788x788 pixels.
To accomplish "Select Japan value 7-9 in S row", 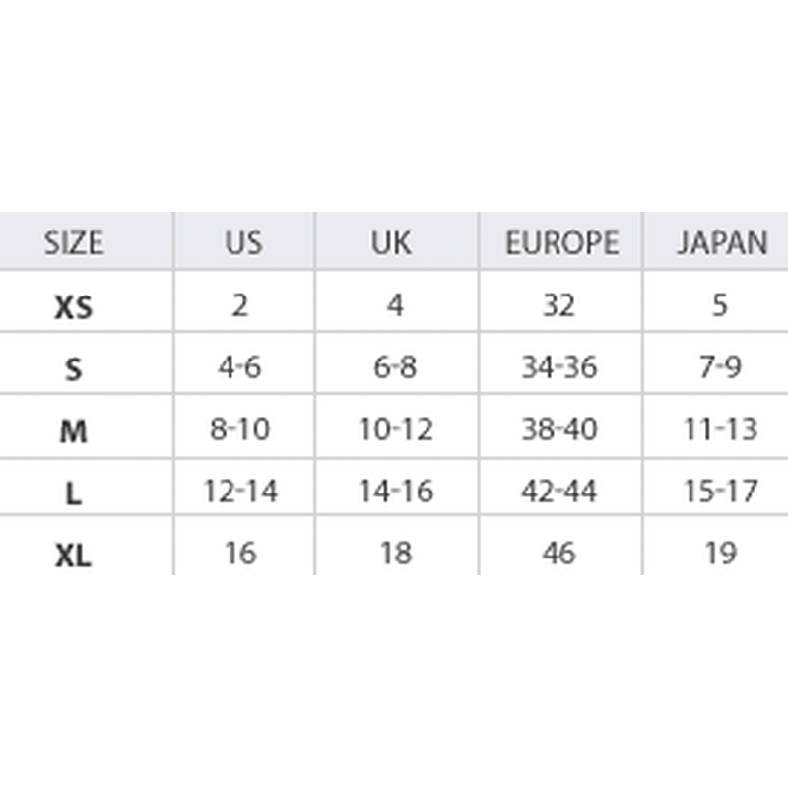I will tap(720, 366).
